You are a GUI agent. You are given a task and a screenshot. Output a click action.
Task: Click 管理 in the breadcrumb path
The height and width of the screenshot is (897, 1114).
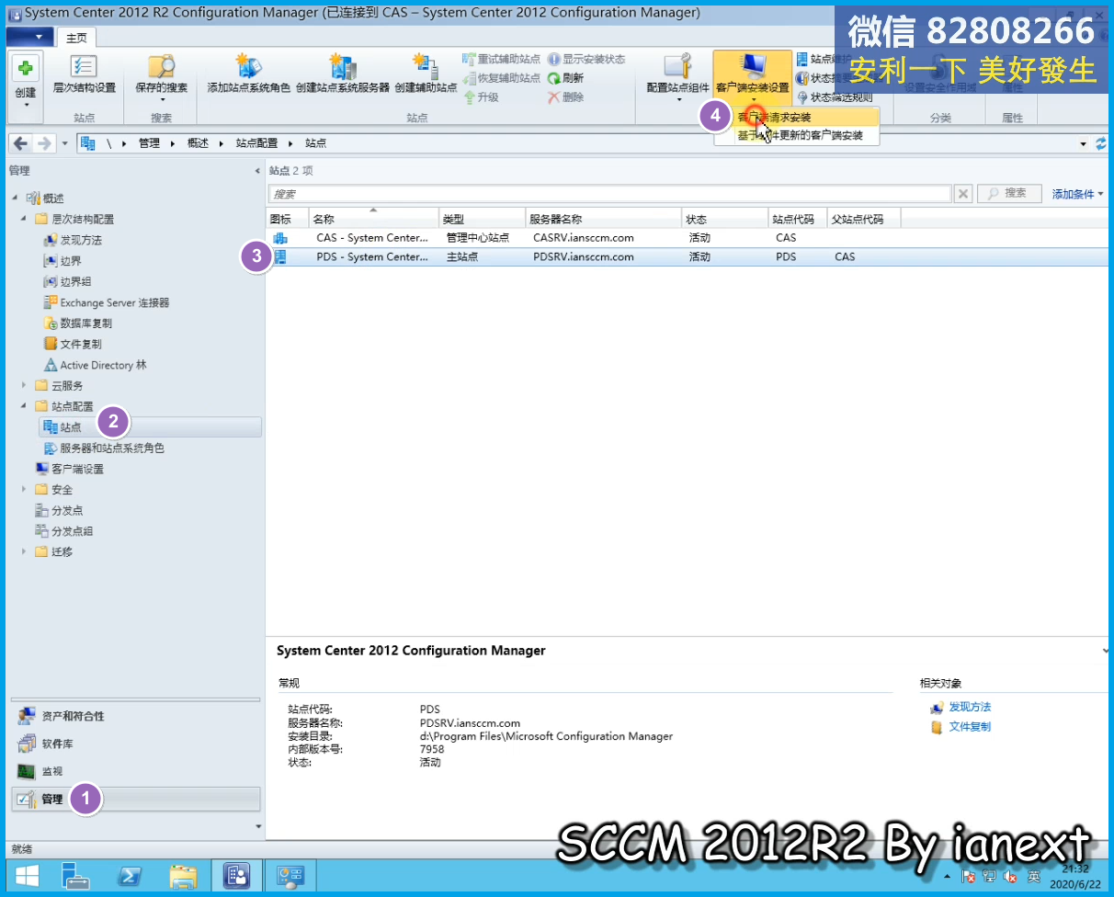pos(149,143)
